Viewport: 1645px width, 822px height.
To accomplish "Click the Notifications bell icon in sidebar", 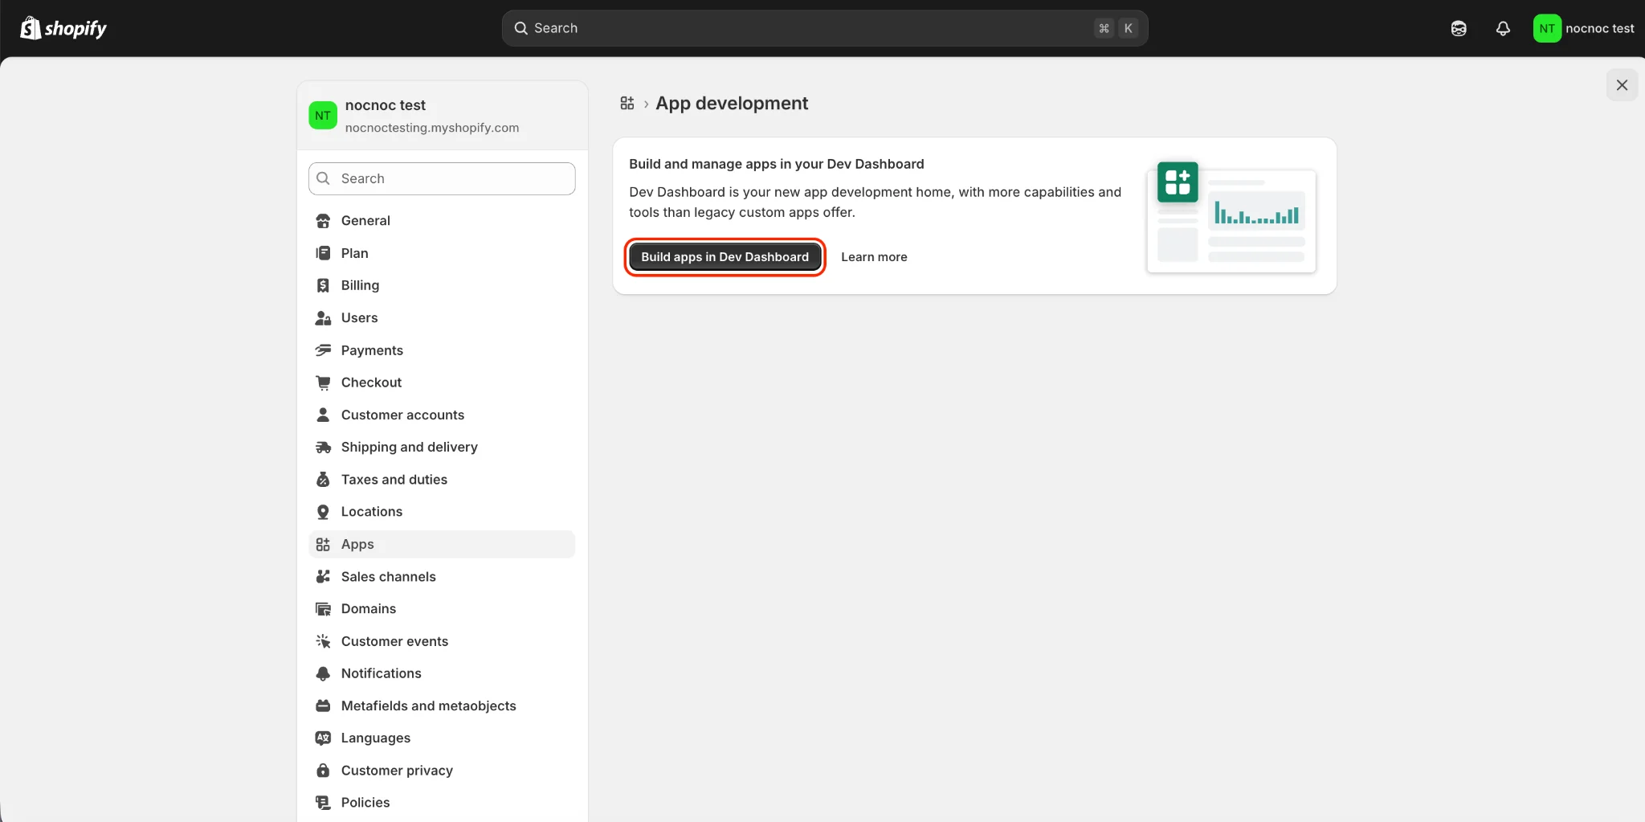I will (323, 673).
